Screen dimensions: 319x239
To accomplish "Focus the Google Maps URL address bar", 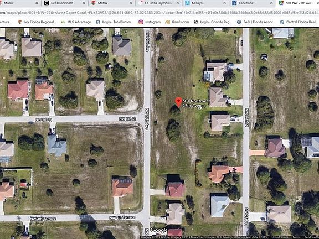I will 159,13.
